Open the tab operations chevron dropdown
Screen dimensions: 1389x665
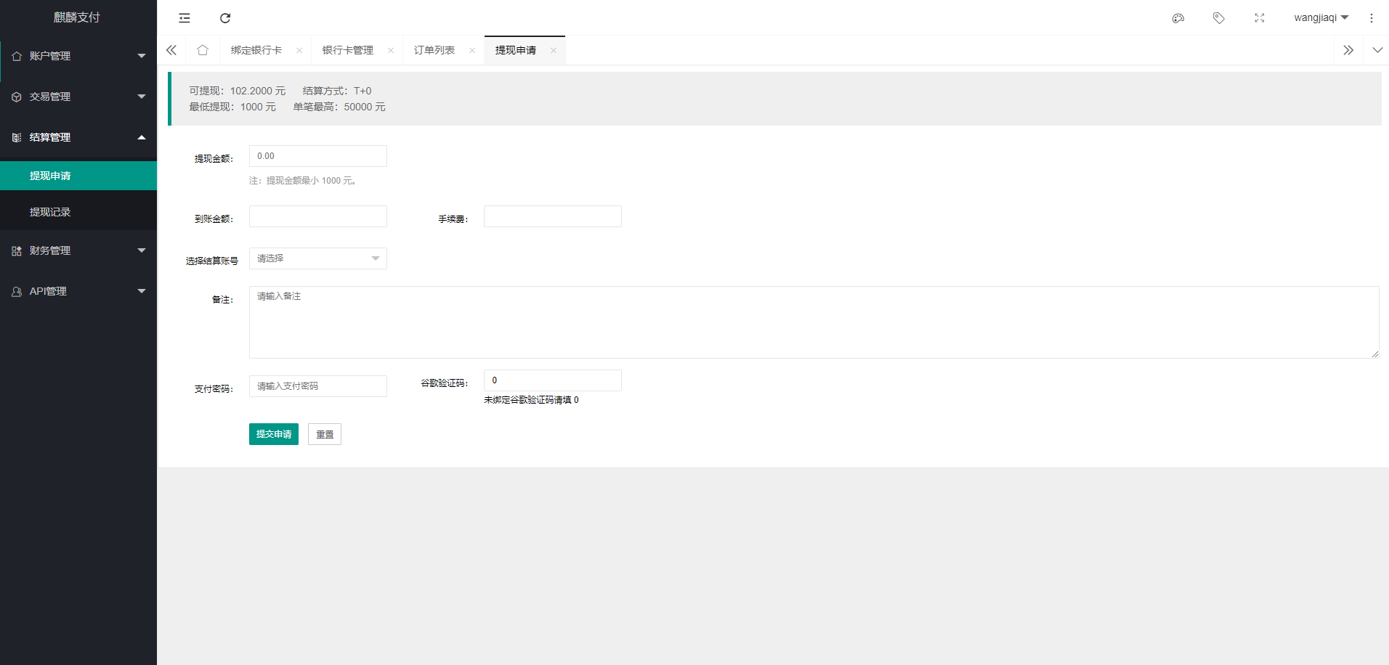click(x=1377, y=50)
